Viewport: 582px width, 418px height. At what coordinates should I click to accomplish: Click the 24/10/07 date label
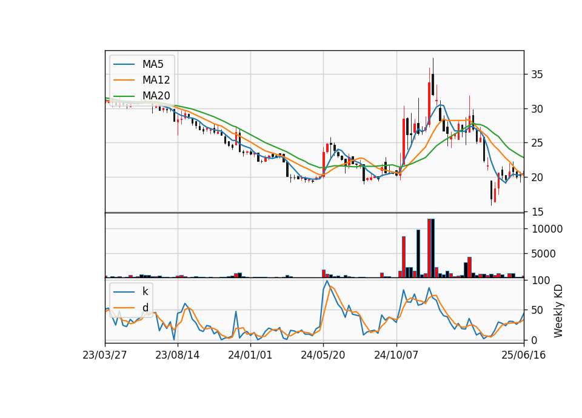(x=396, y=355)
